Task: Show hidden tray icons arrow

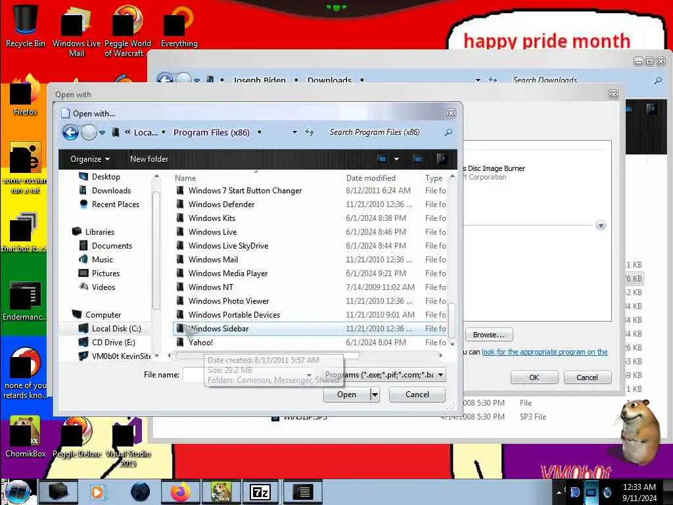Action: [x=559, y=492]
